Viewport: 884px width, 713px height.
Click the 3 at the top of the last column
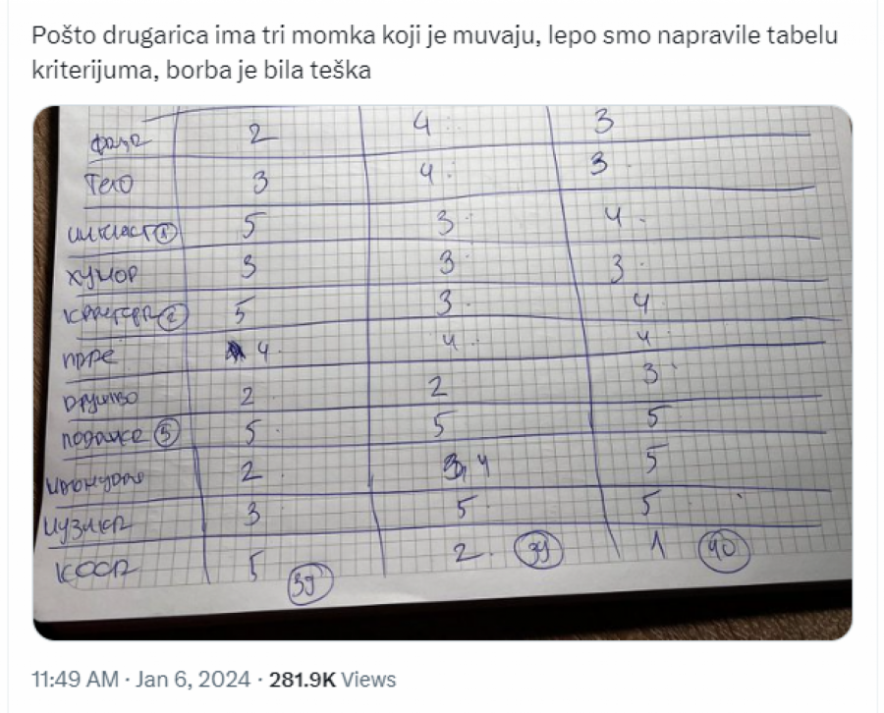pos(603,123)
